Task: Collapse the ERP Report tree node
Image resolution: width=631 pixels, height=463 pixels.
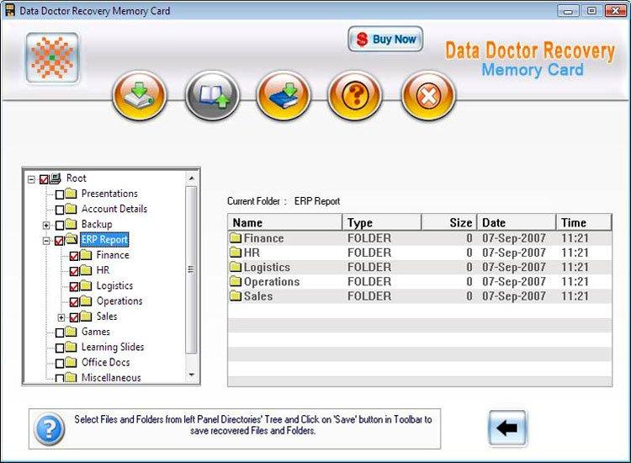Action: tap(46, 241)
